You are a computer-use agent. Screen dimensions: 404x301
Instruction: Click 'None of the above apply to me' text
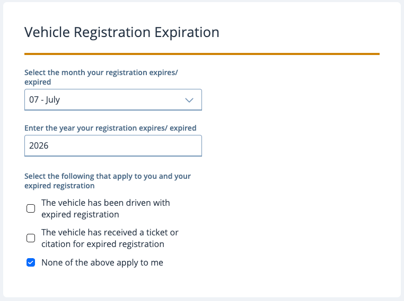102,263
